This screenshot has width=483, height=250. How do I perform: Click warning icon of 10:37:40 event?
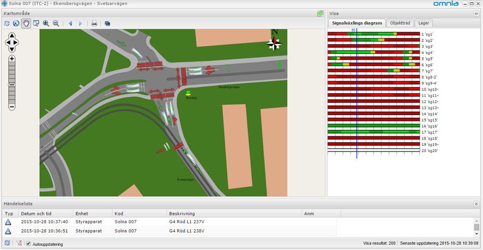[8, 222]
